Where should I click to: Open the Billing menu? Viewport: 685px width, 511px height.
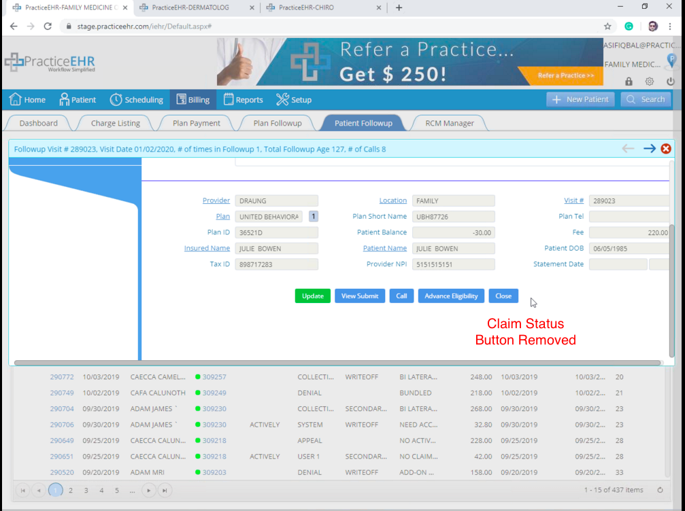(x=193, y=99)
